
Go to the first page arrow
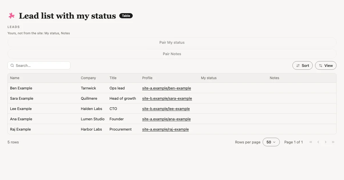pos(311,142)
